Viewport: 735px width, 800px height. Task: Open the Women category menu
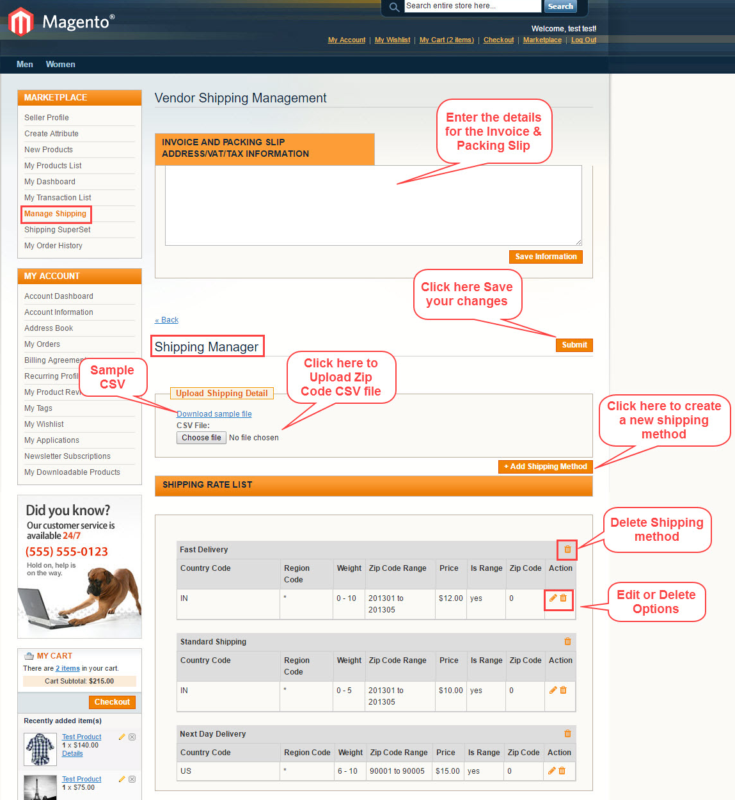(x=60, y=64)
